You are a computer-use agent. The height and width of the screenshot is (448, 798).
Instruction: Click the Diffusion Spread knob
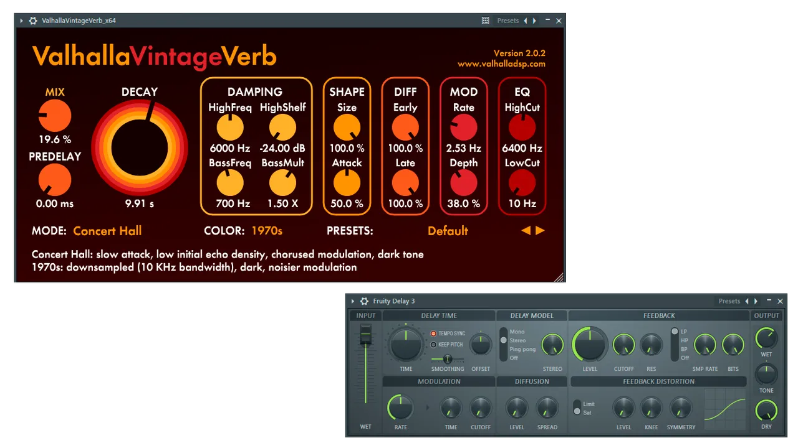(x=547, y=408)
